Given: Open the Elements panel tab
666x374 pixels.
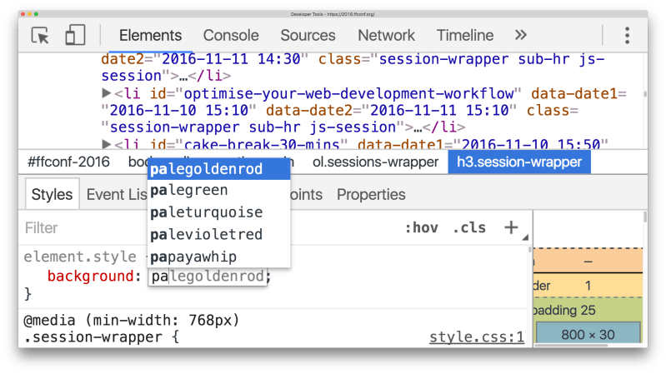Looking at the screenshot, I should pos(150,35).
